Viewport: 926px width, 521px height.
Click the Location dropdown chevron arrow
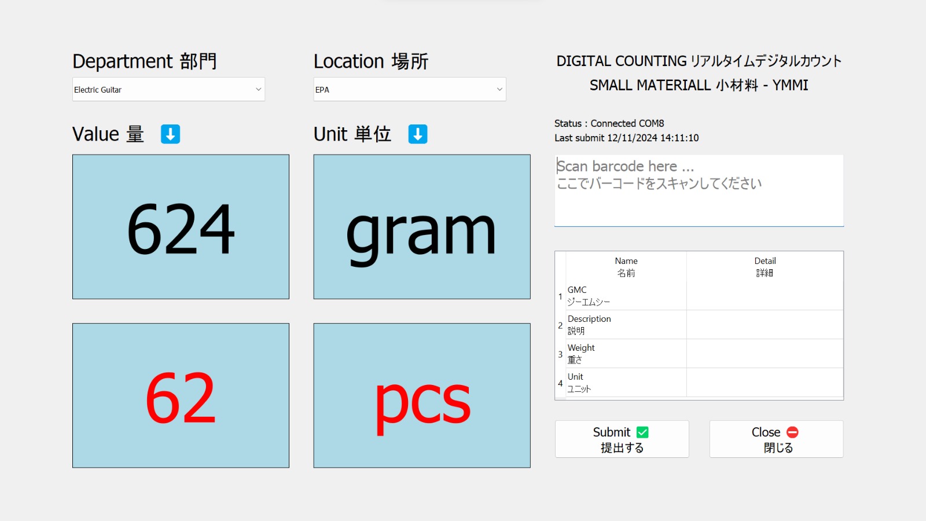coord(499,90)
